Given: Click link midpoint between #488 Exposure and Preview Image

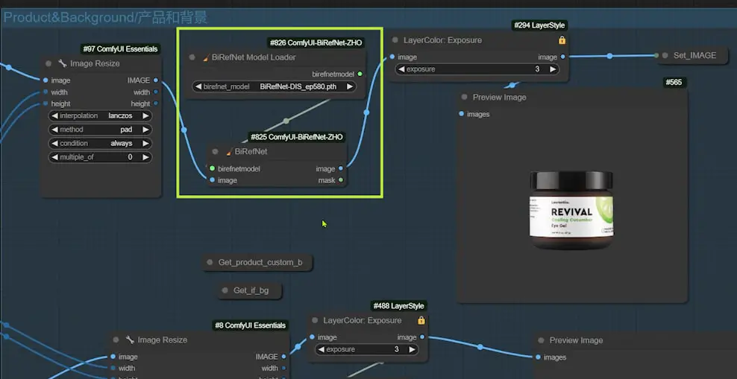Looking at the screenshot, I should tap(480, 347).
